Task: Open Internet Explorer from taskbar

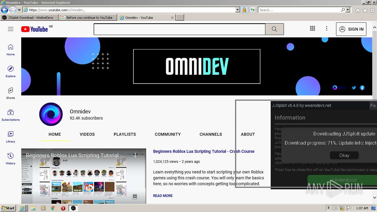Action: point(23,208)
